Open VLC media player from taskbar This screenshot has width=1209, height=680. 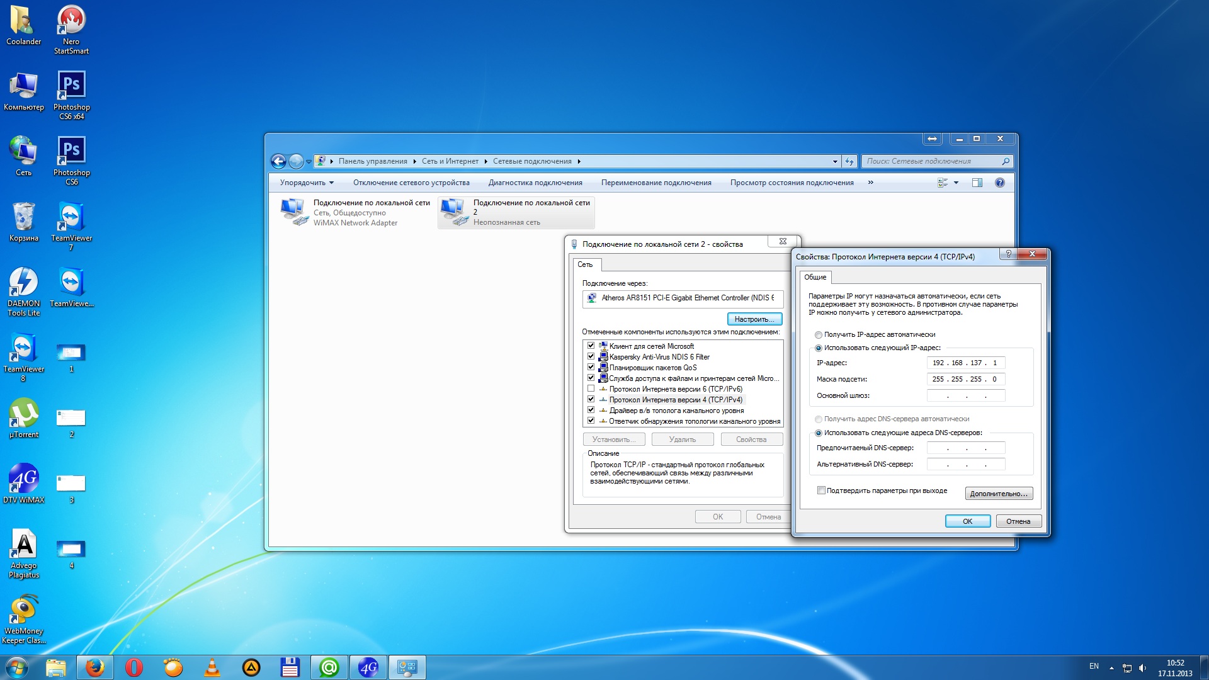click(212, 667)
